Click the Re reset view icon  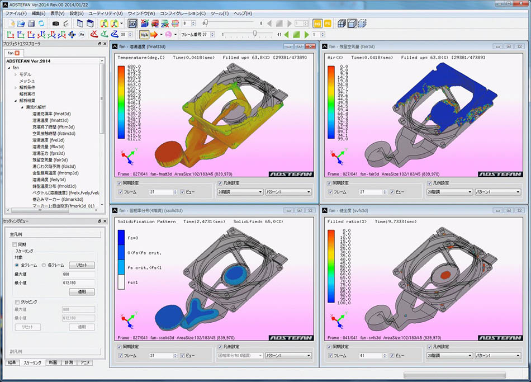(x=82, y=34)
